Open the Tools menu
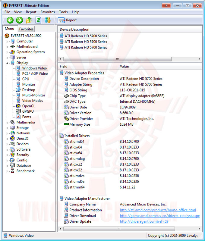This screenshot has width=205, height=241. (x=63, y=12)
